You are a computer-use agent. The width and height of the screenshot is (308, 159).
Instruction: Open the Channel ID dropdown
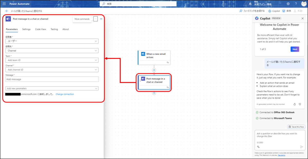point(52,70)
